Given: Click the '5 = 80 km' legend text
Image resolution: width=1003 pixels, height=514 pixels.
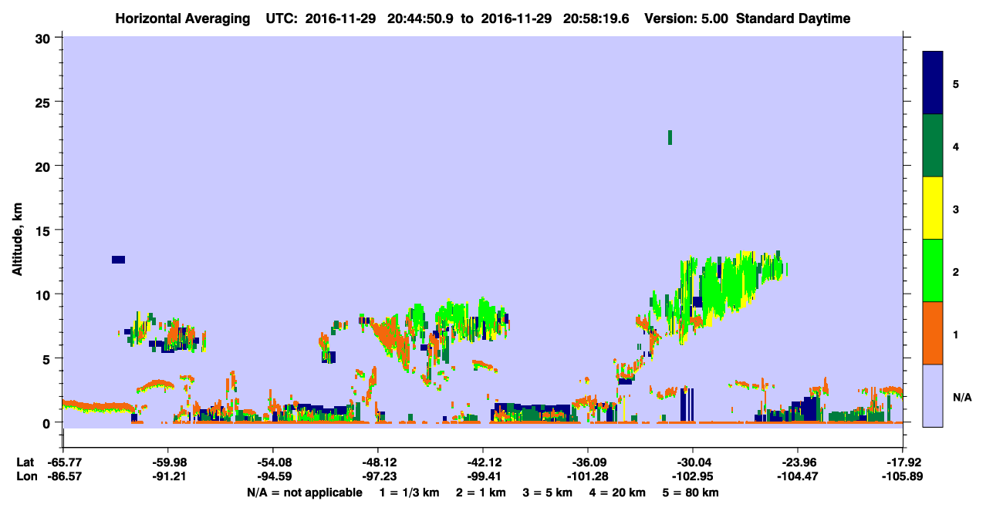Looking at the screenshot, I should coord(691,492).
